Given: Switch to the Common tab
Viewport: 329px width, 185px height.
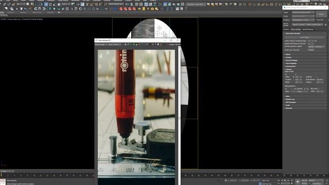Looking at the screenshot, I should [286, 29].
